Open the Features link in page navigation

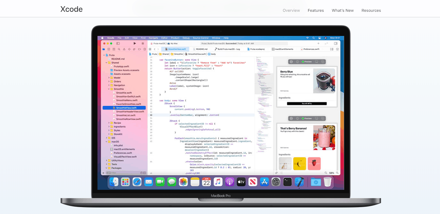click(x=316, y=10)
